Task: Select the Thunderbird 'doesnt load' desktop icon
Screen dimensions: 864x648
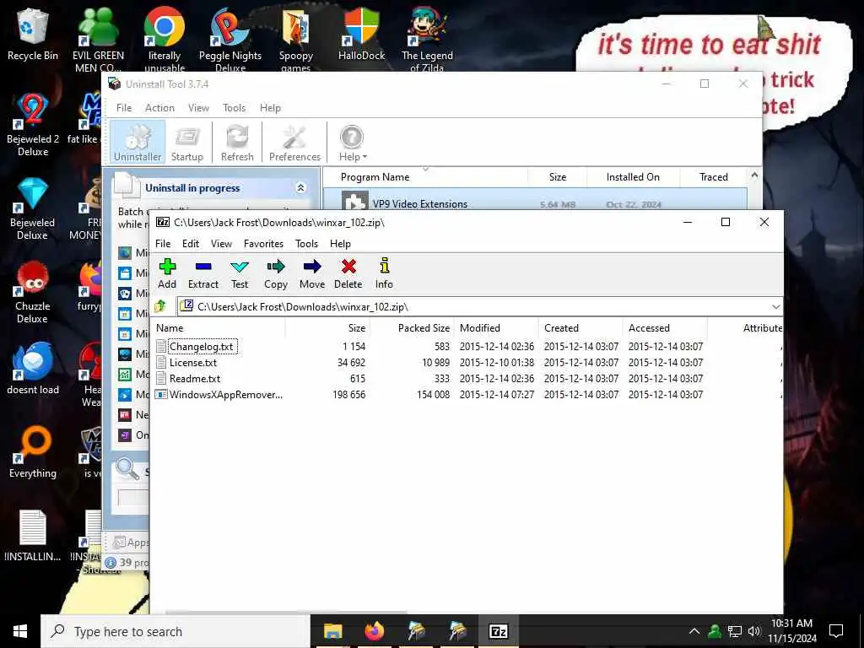Action: click(x=33, y=368)
